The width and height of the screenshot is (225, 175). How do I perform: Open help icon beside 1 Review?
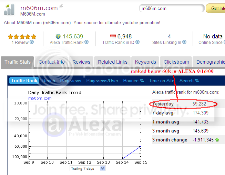coord(32,42)
